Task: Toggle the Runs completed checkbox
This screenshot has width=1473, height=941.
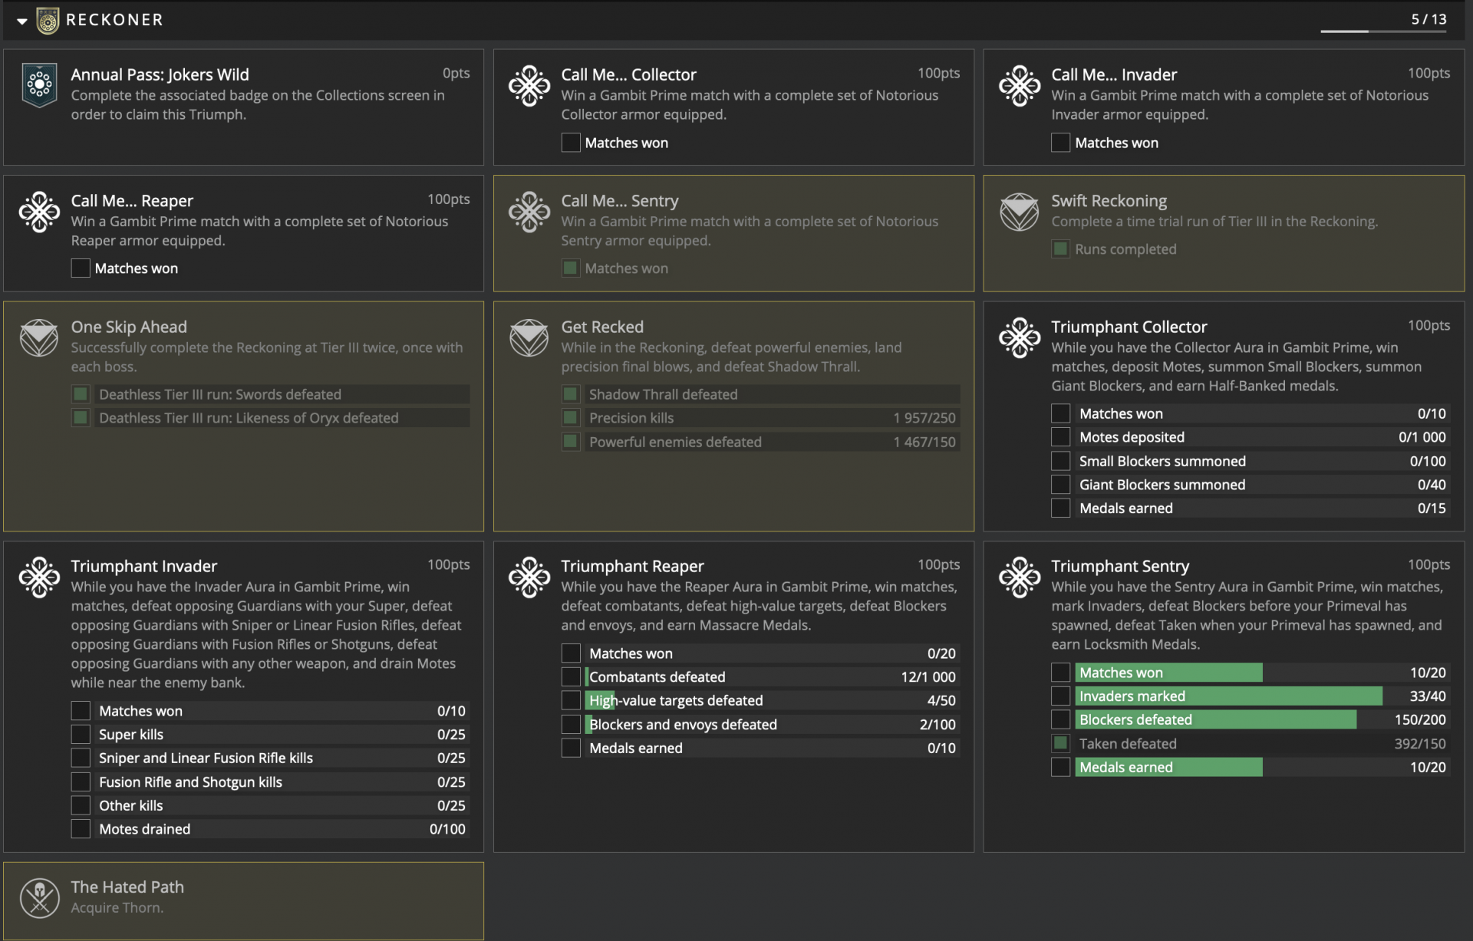Action: click(1060, 249)
